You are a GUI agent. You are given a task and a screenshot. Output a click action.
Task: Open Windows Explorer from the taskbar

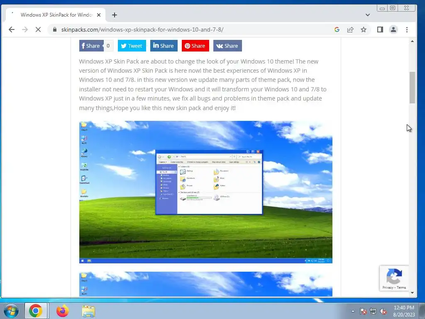88,311
